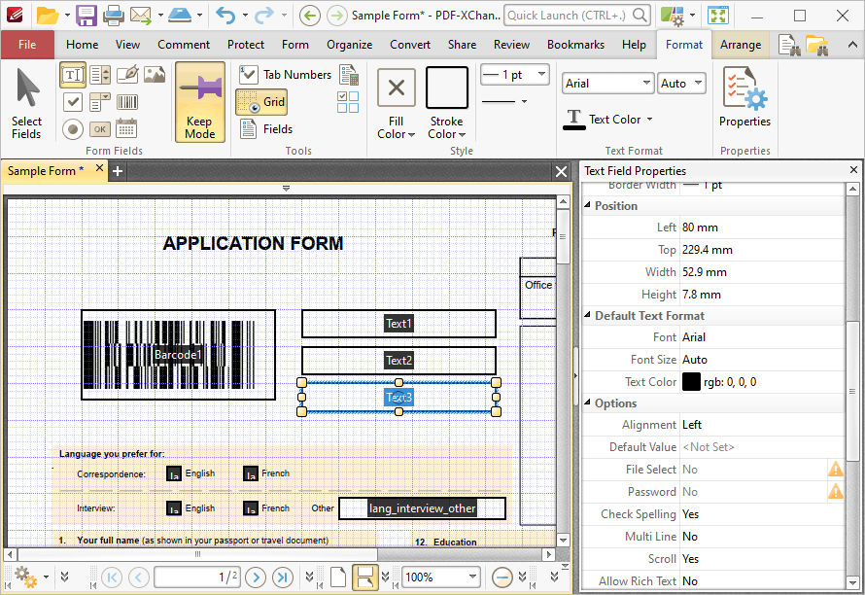Click the Multi Line value No
Viewport: 865px width, 595px height.
tap(690, 537)
